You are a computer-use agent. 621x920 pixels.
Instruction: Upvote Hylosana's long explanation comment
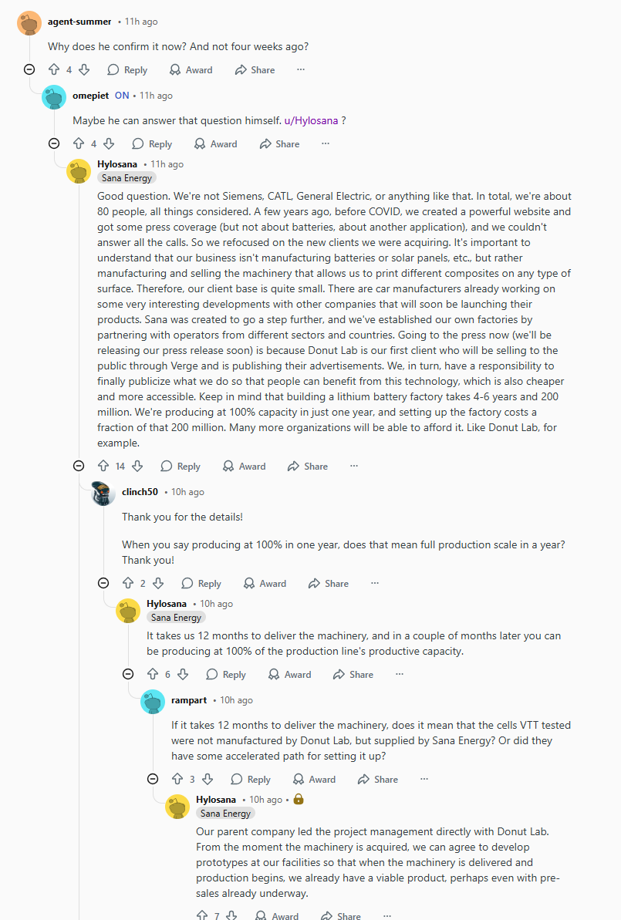click(103, 466)
